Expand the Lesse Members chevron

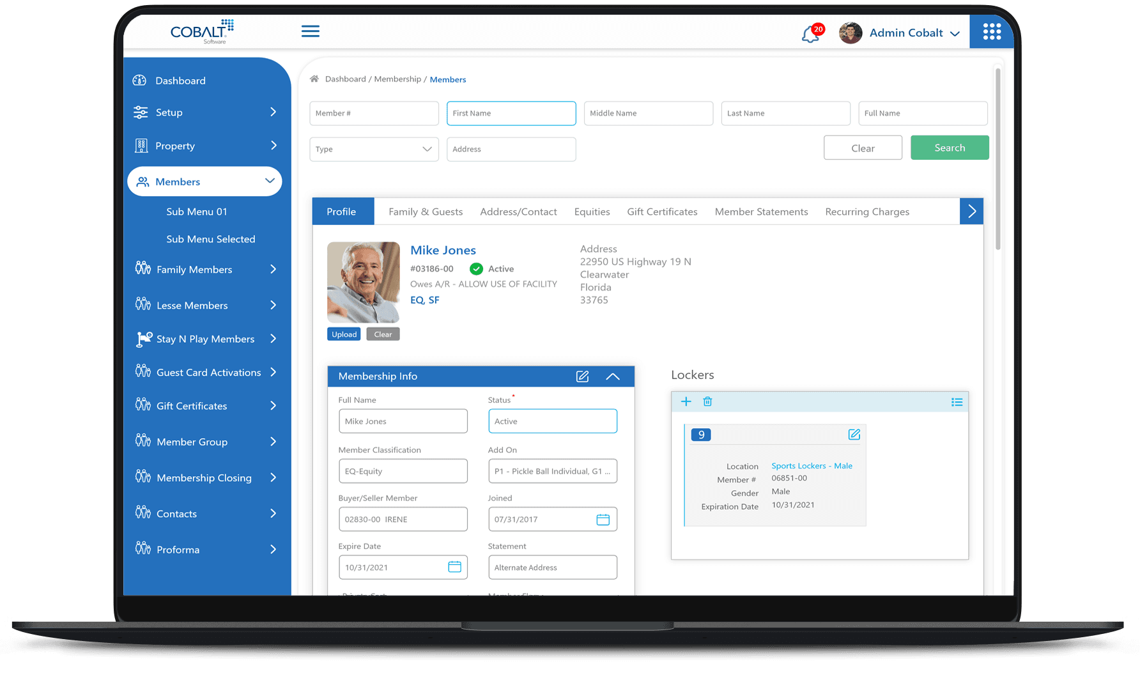(273, 305)
